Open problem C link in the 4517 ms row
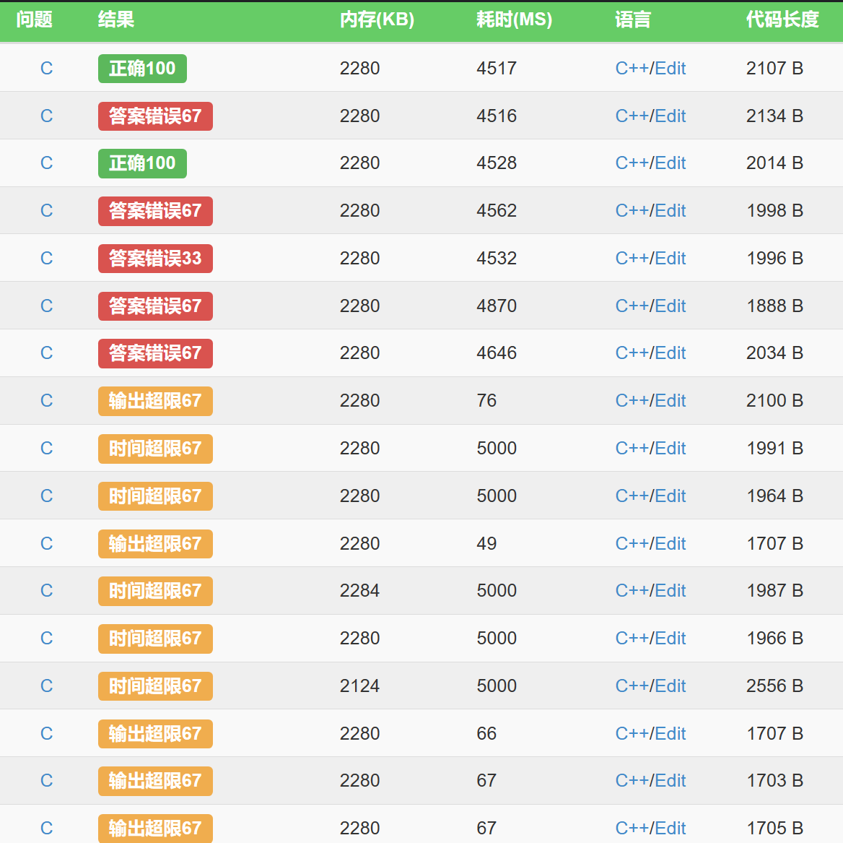This screenshot has width=843, height=843. (46, 69)
